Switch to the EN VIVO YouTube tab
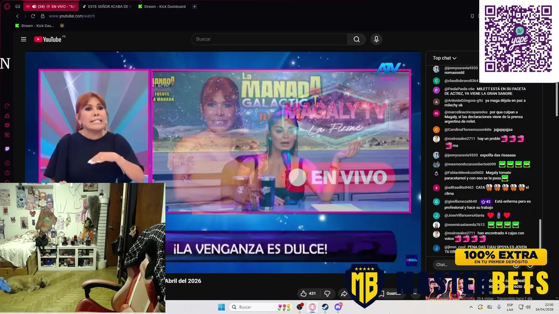 pos(51,7)
